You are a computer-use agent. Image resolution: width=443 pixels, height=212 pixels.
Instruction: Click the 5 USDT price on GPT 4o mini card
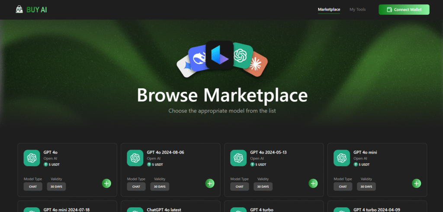pos(364,164)
